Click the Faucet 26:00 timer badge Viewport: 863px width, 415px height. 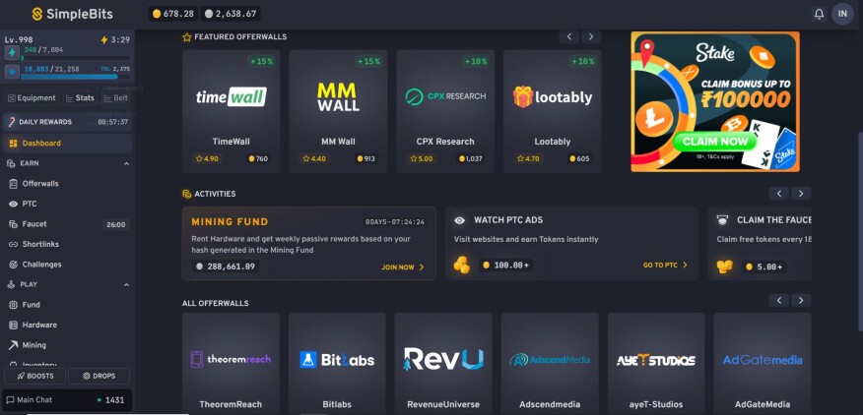pyautogui.click(x=115, y=224)
